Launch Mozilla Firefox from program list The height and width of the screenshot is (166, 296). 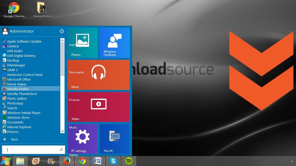(x=31, y=89)
